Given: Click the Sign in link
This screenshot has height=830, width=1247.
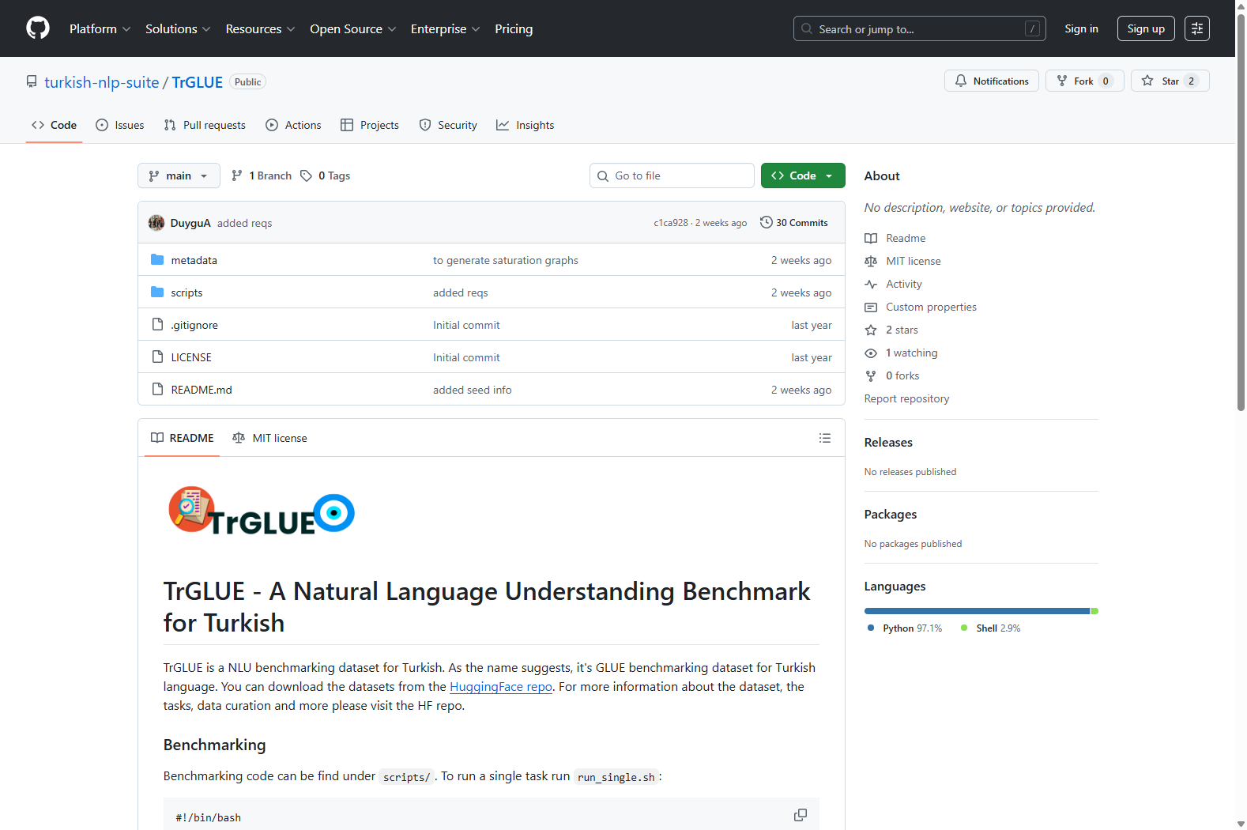Looking at the screenshot, I should pos(1081,28).
